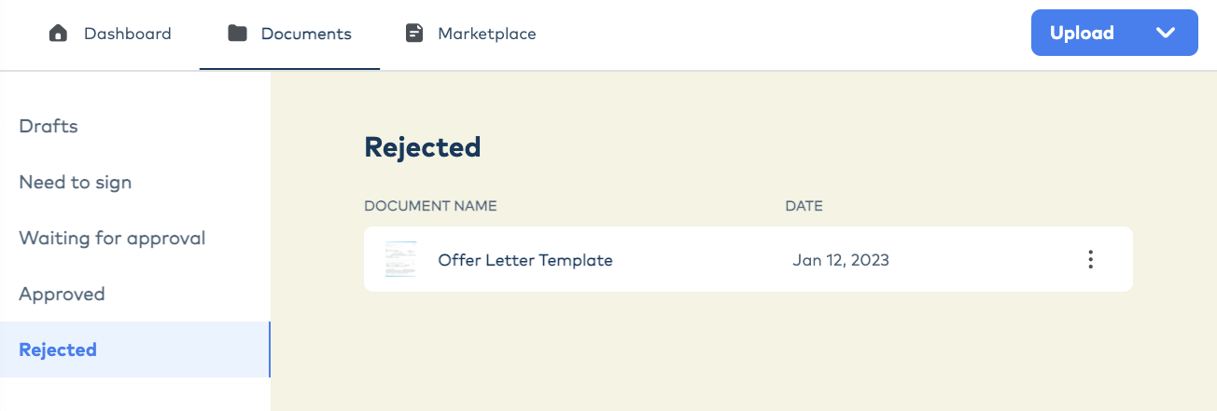Sort by the DOCUMENT NAME column header
The height and width of the screenshot is (411, 1217).
[430, 206]
